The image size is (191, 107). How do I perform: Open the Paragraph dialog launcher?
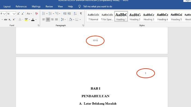click(83, 25)
